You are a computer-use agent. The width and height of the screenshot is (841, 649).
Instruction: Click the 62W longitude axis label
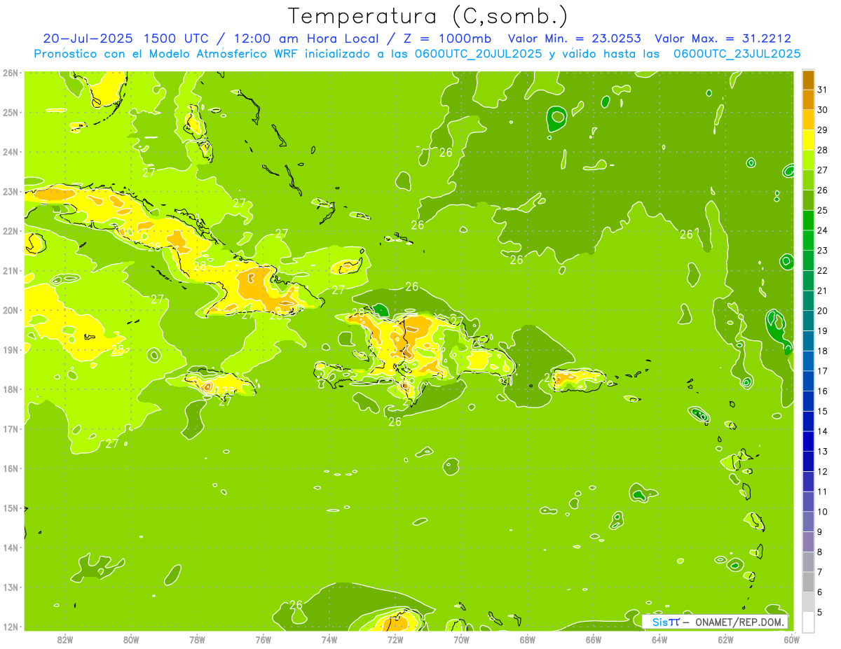click(x=725, y=639)
